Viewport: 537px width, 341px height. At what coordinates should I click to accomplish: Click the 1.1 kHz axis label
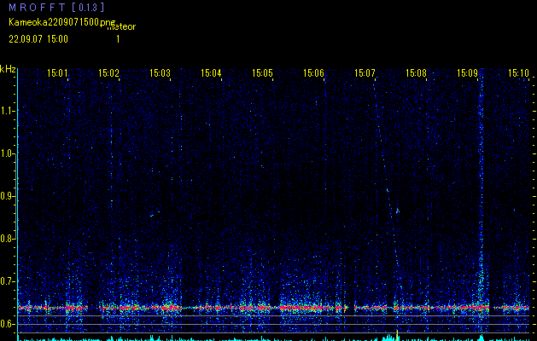point(7,111)
